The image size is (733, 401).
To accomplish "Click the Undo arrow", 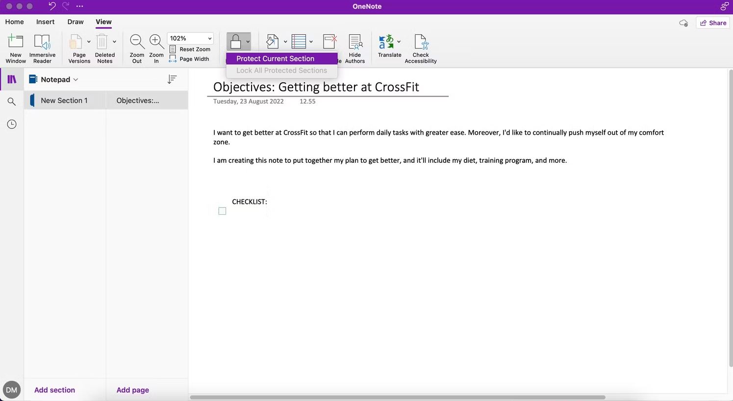I will 52,6.
